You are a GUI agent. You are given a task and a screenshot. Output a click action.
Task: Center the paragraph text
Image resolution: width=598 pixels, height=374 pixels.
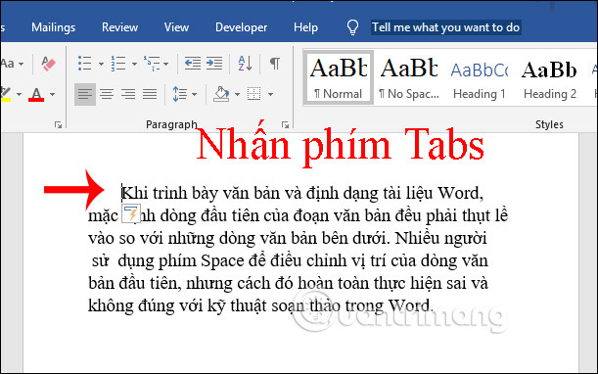pos(107,94)
